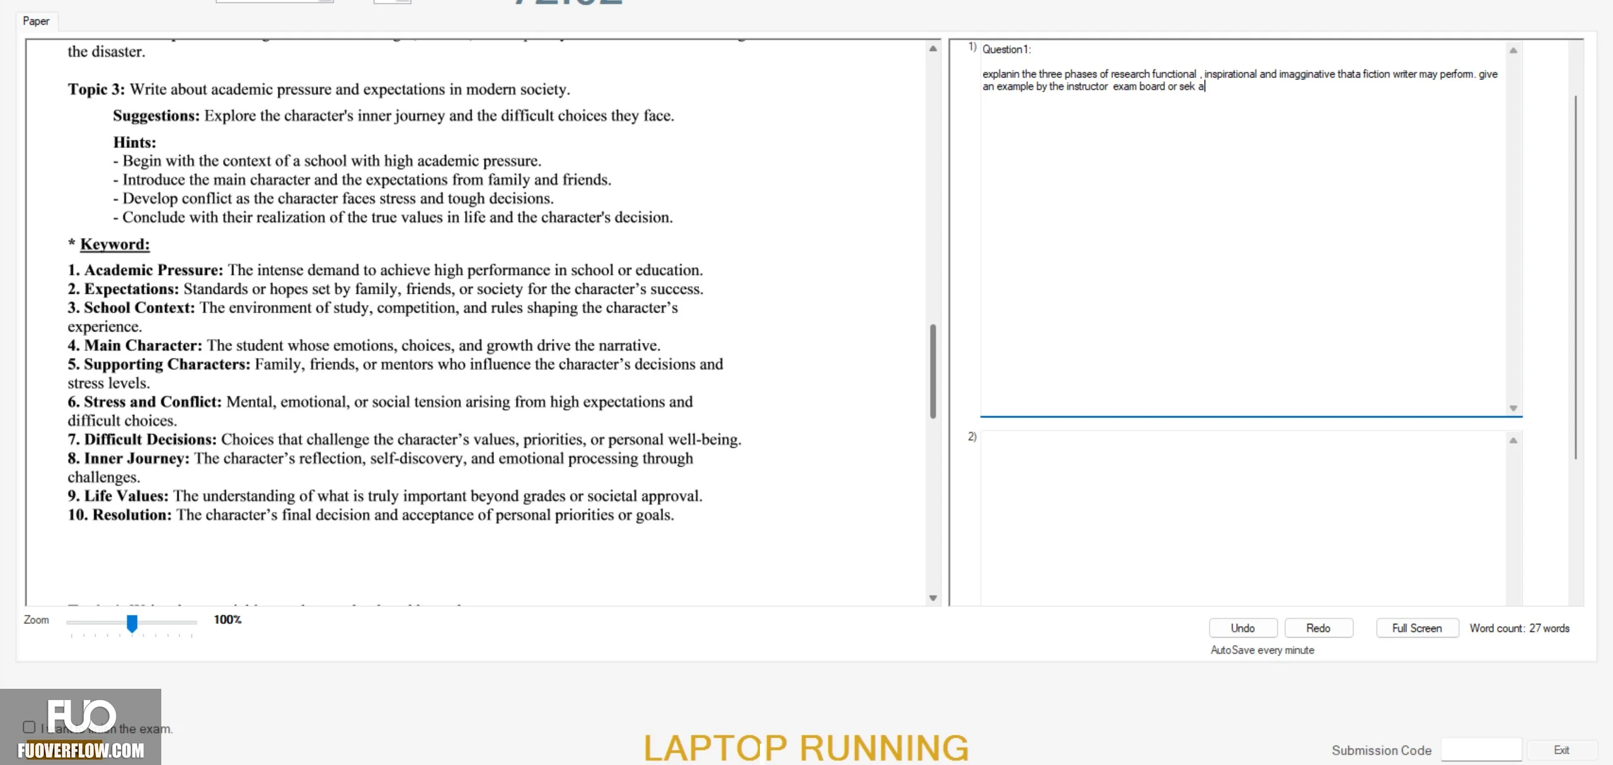The width and height of the screenshot is (1613, 765).
Task: Click Question 1 answer box scroll-up arrow
Action: coord(1513,50)
